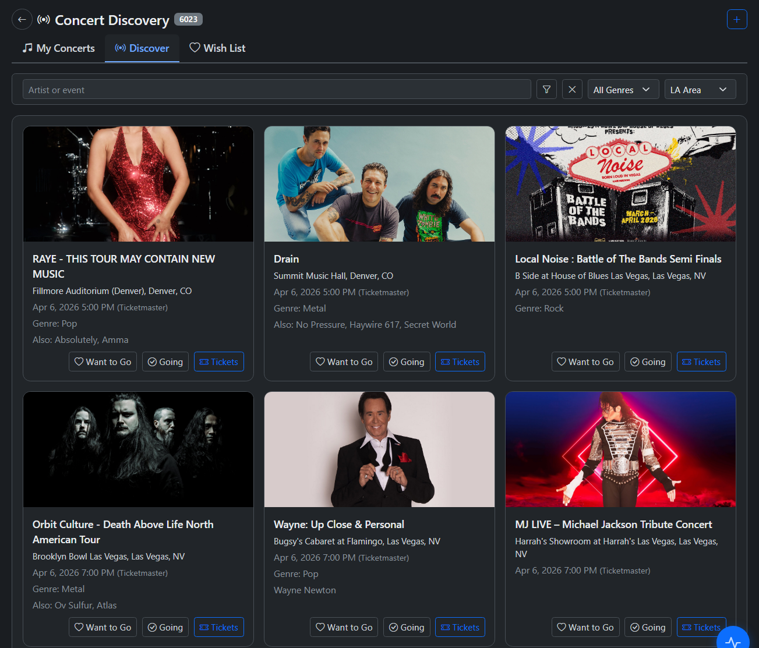Mark Wayne: Up Close & Personal as Going
The image size is (759, 648).
click(407, 628)
